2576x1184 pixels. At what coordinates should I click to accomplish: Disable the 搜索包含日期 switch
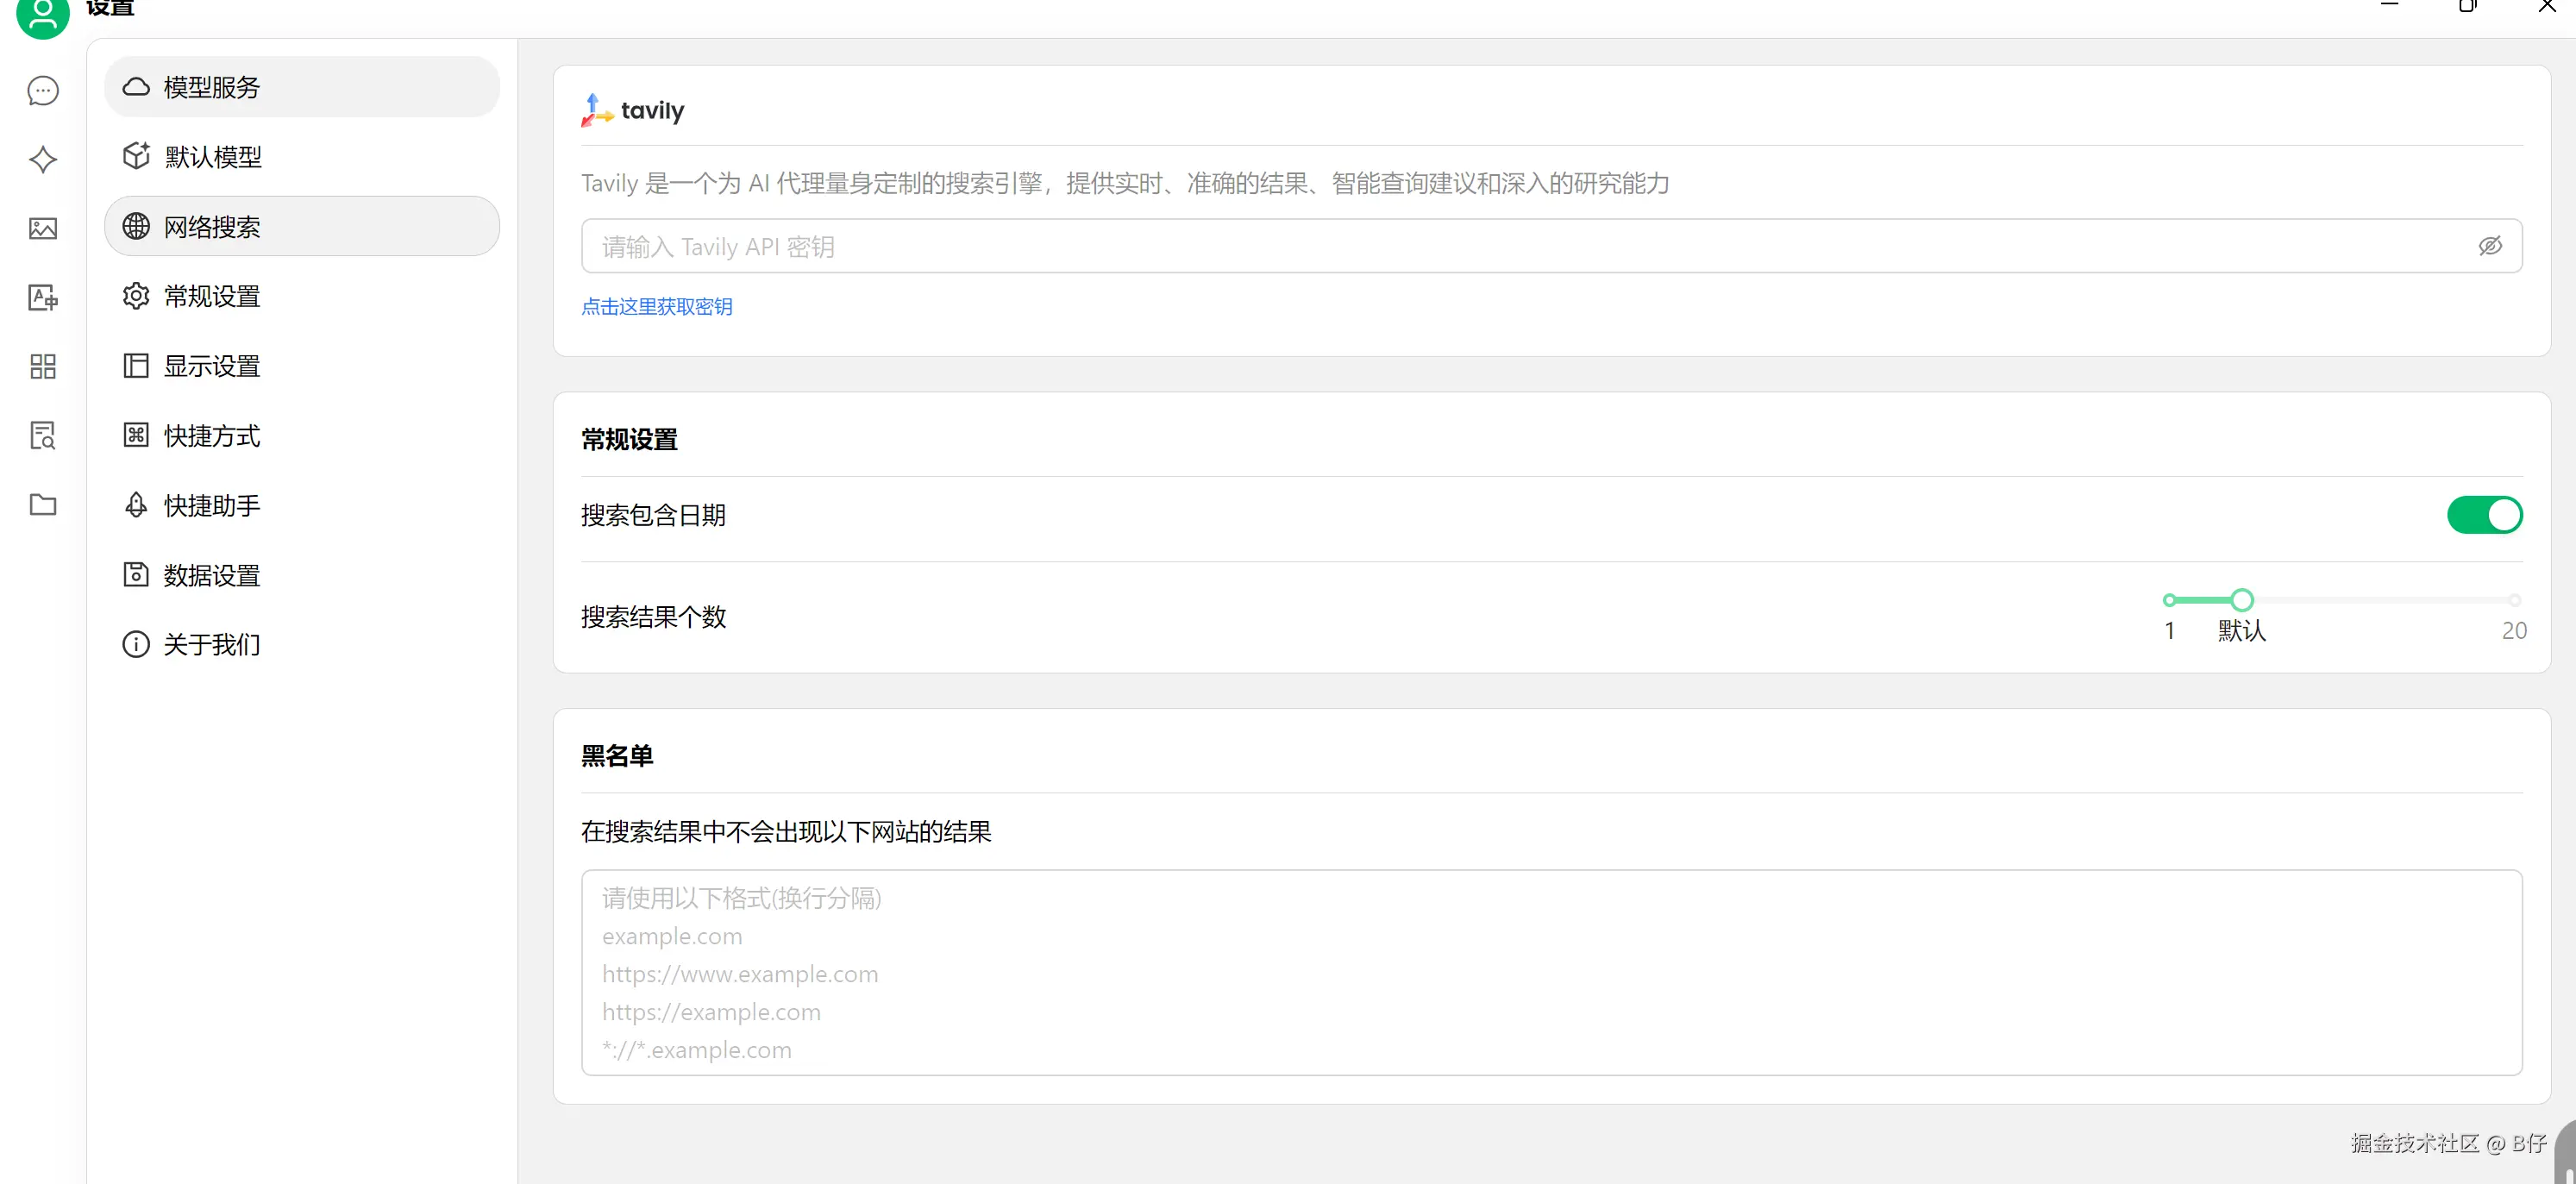[x=2484, y=515]
